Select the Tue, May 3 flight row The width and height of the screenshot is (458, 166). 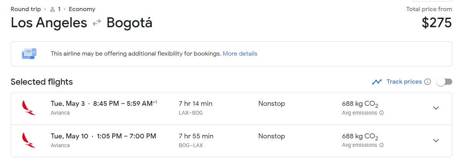pyautogui.click(x=231, y=108)
